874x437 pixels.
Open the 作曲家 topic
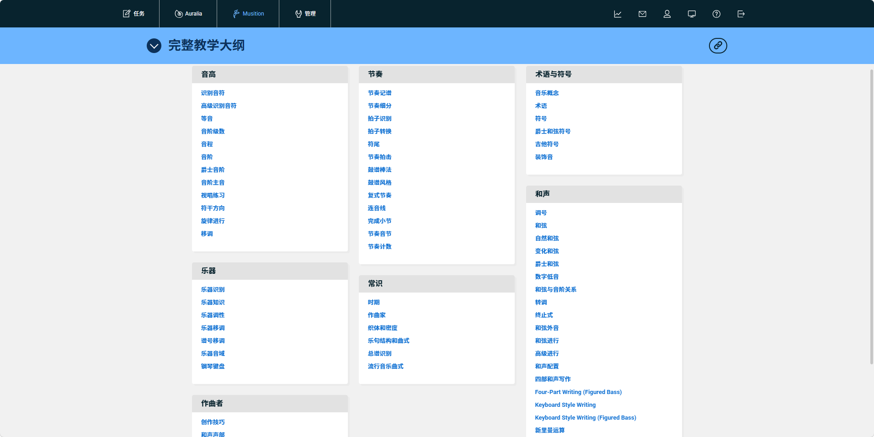pos(377,315)
